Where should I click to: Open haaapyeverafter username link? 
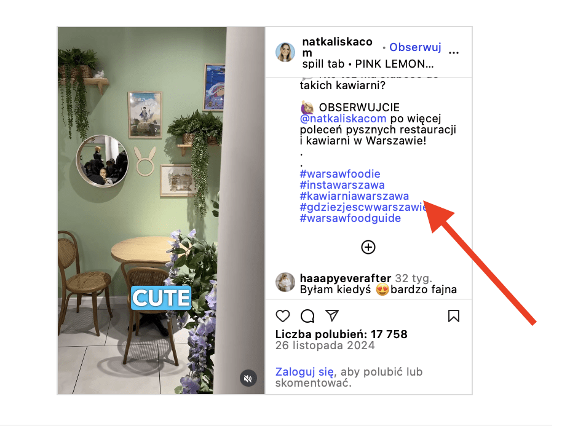[346, 278]
